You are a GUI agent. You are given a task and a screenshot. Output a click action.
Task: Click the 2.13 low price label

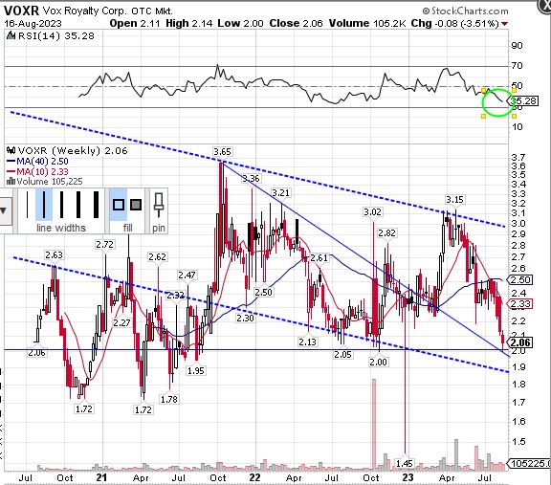click(x=307, y=342)
